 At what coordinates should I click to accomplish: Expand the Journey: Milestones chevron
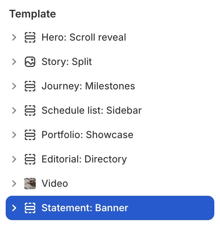pos(14,86)
